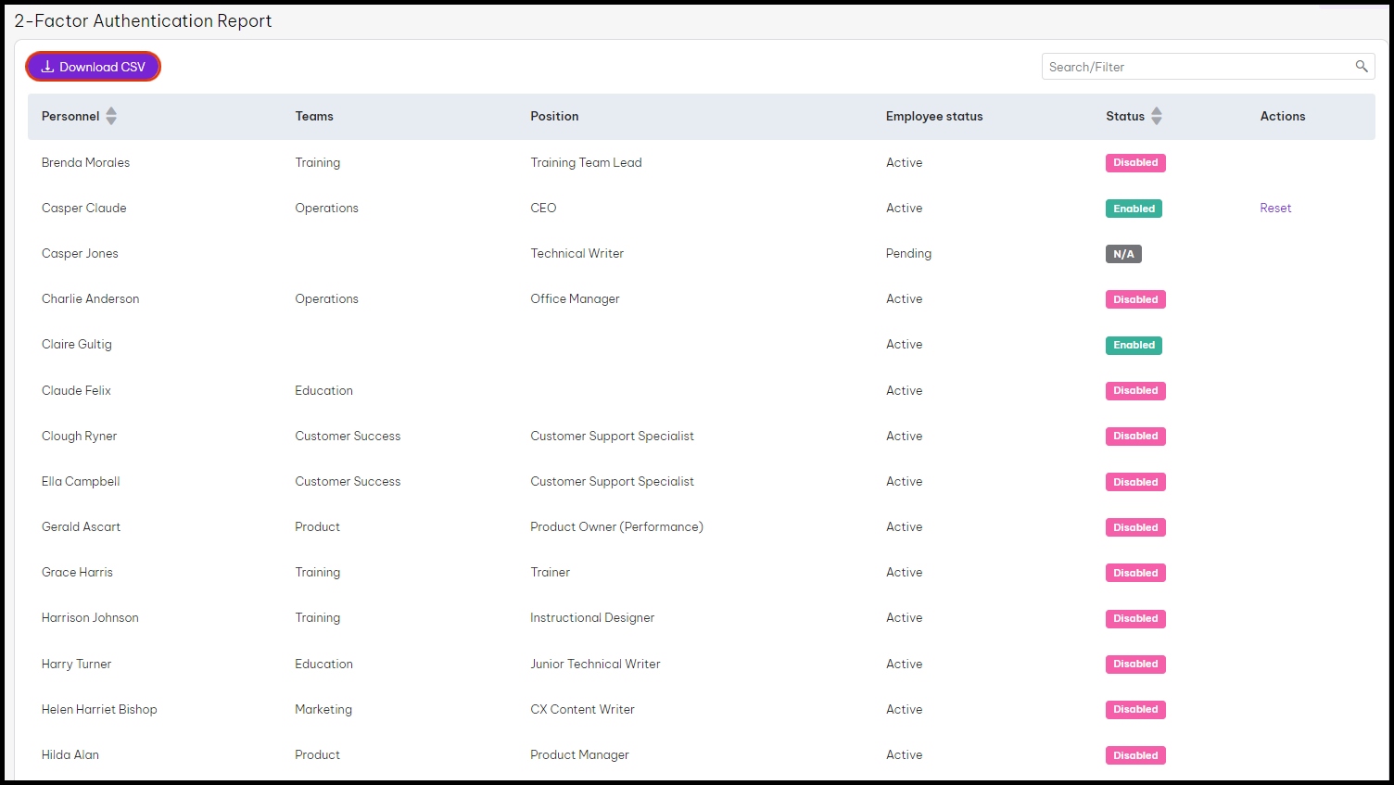Click the Instructional Designer position cell

pyautogui.click(x=592, y=618)
